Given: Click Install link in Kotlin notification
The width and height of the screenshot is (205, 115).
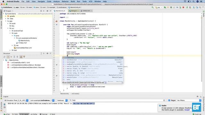Looking at the screenshot, I should click(187, 110).
